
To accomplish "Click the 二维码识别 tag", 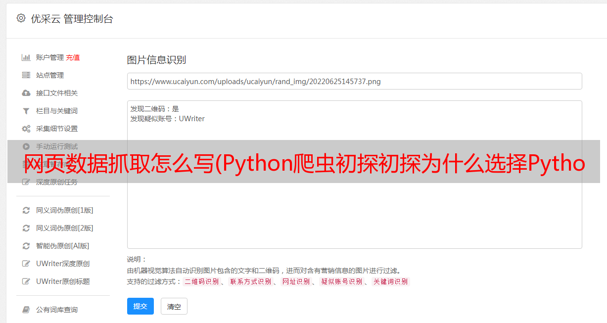I will [202, 281].
